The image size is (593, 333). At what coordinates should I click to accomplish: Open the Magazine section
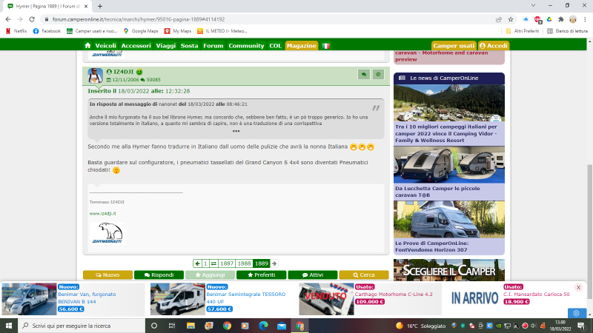point(302,46)
